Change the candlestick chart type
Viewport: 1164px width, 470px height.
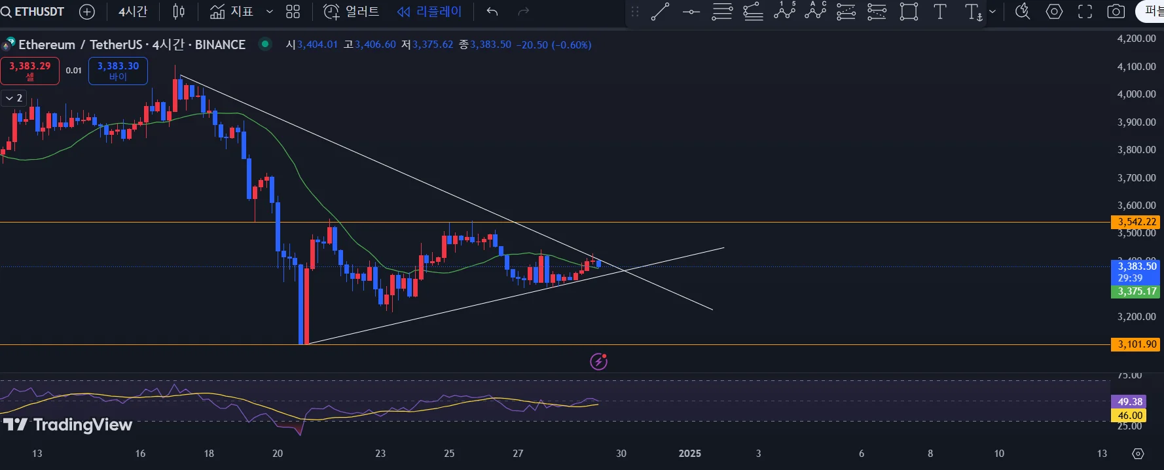click(x=179, y=12)
